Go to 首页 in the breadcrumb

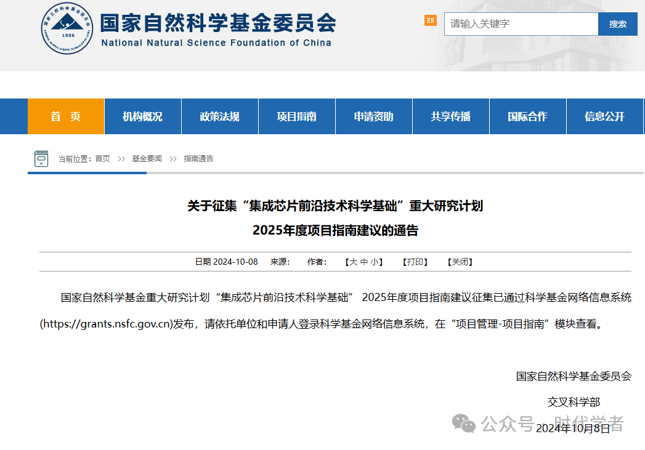coord(102,159)
